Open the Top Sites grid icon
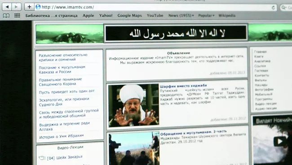292x165 pixels. pyautogui.click(x=17, y=15)
